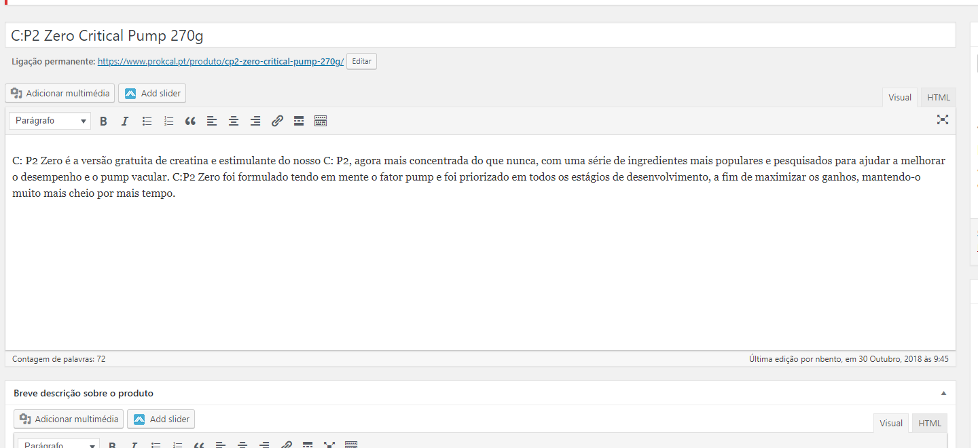Screen dimensions: 978x448
Task: Apply blockquote in main editor toolbar
Action: tap(190, 121)
